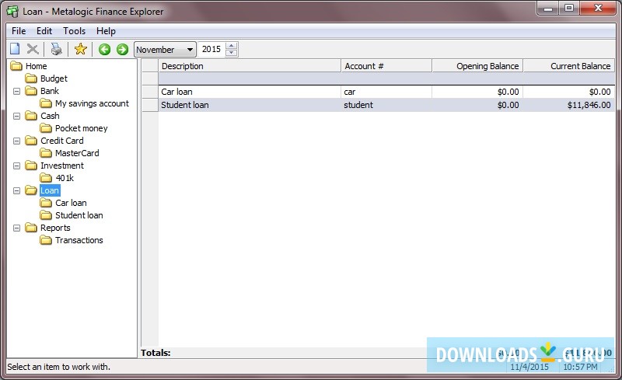
Task: Click the Budget folder icon
Action: coord(31,78)
